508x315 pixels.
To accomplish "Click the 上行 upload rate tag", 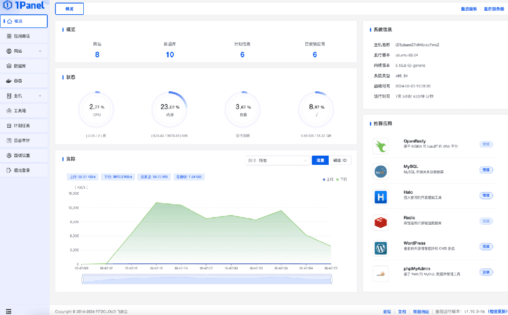I will click(x=83, y=177).
